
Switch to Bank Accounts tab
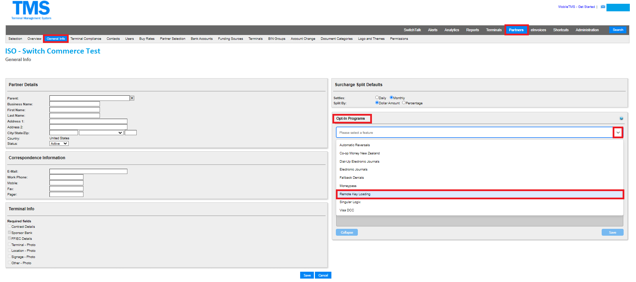[202, 39]
